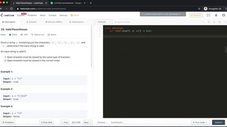Collapse the code fold arrow on line 1

coord(101,28)
